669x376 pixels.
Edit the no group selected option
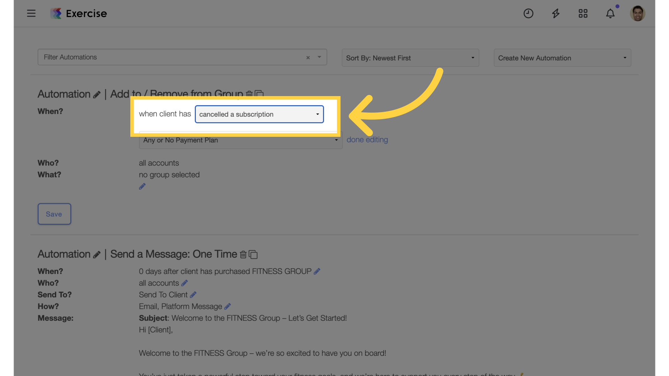[142, 186]
